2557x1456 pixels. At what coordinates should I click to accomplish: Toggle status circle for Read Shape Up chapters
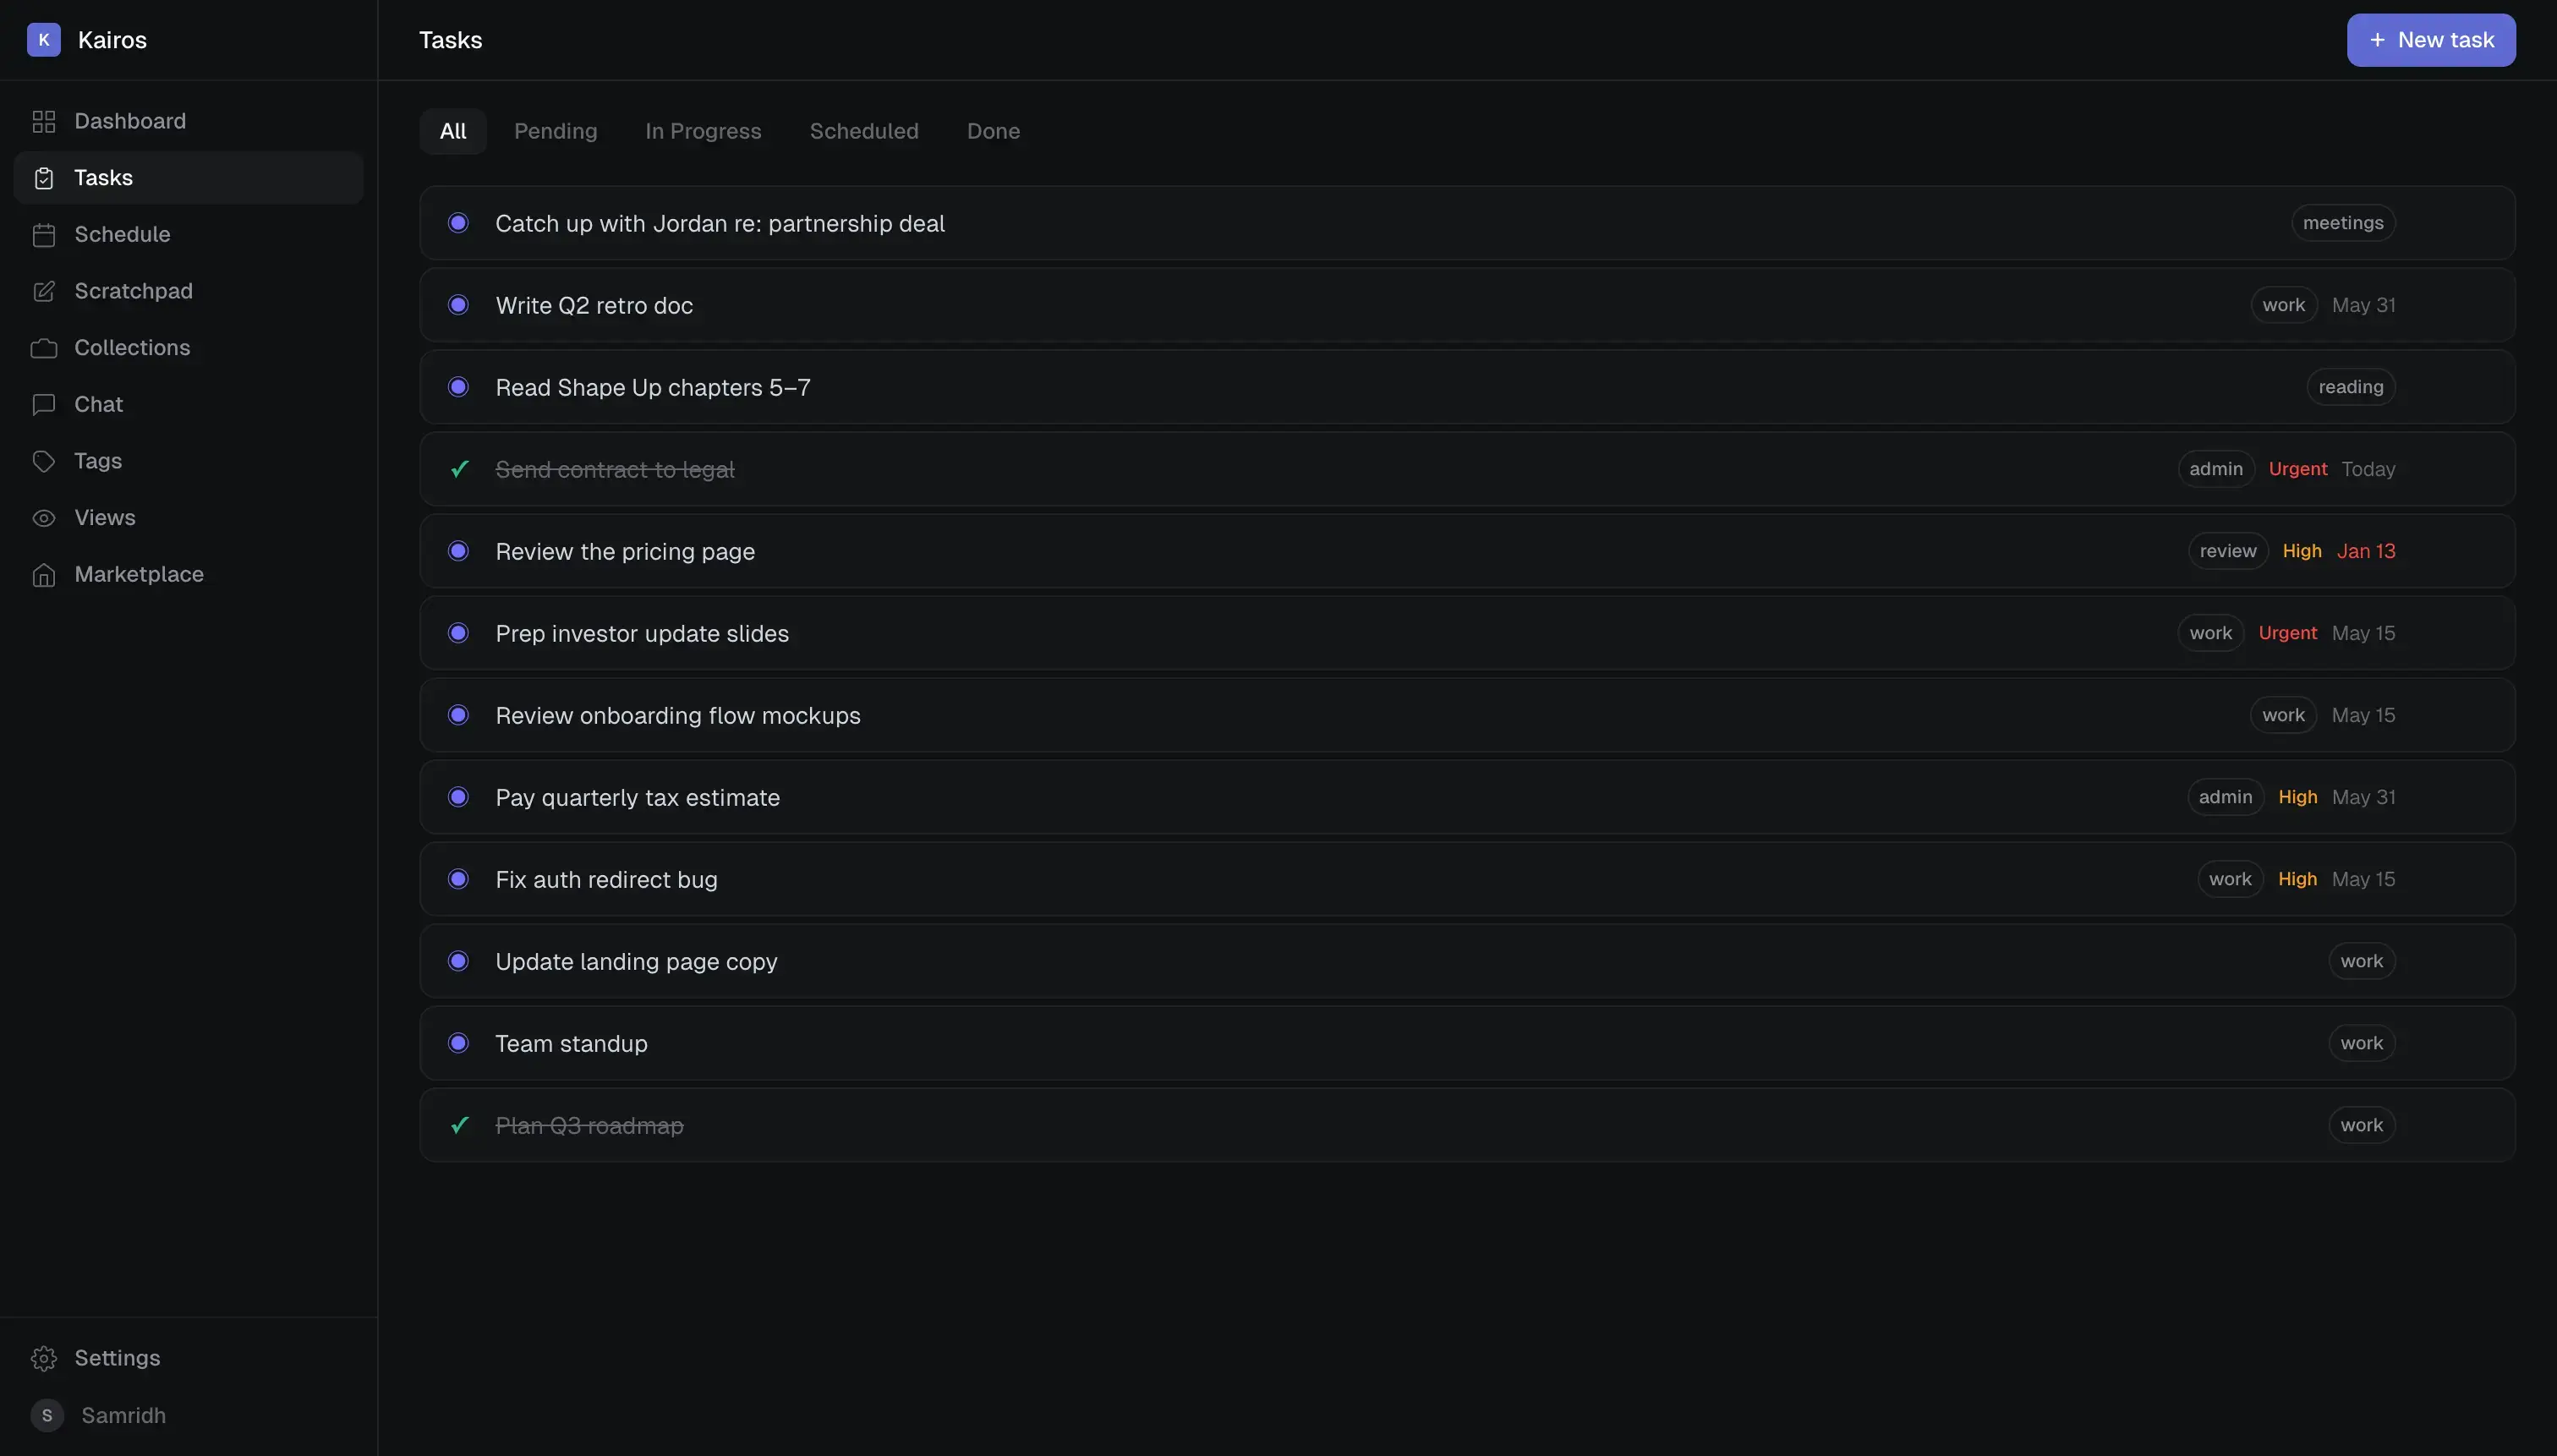458,387
